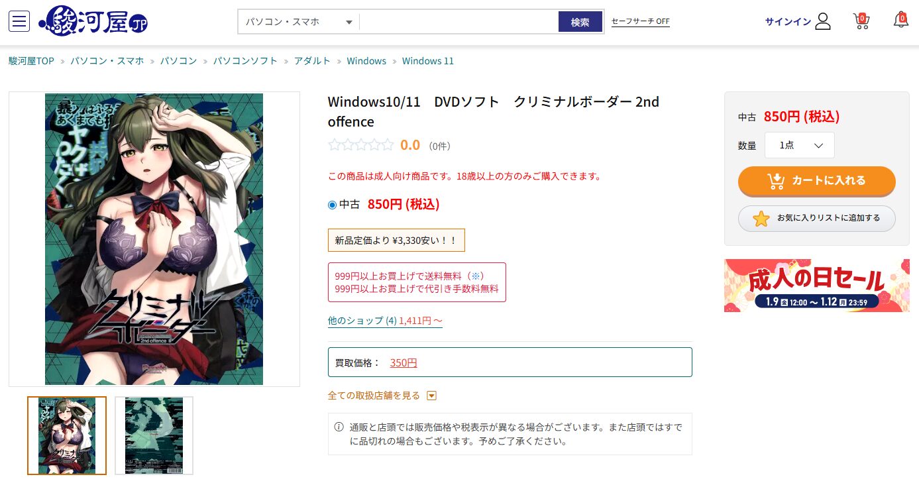Click the Suruga-ya JP logo
The width and height of the screenshot is (919, 487).
[93, 21]
